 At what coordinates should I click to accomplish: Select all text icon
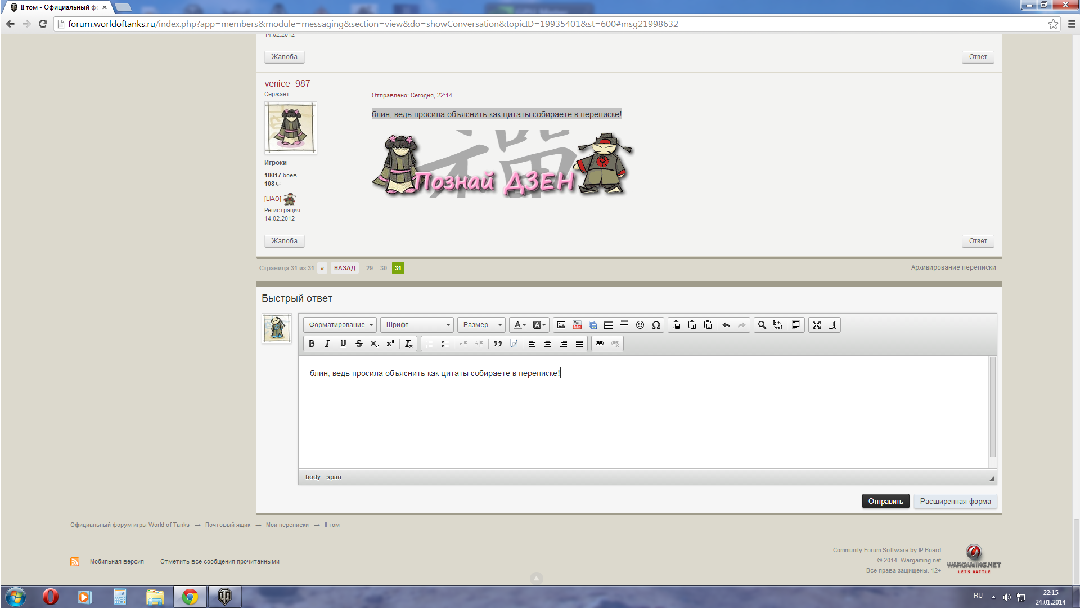coord(796,325)
